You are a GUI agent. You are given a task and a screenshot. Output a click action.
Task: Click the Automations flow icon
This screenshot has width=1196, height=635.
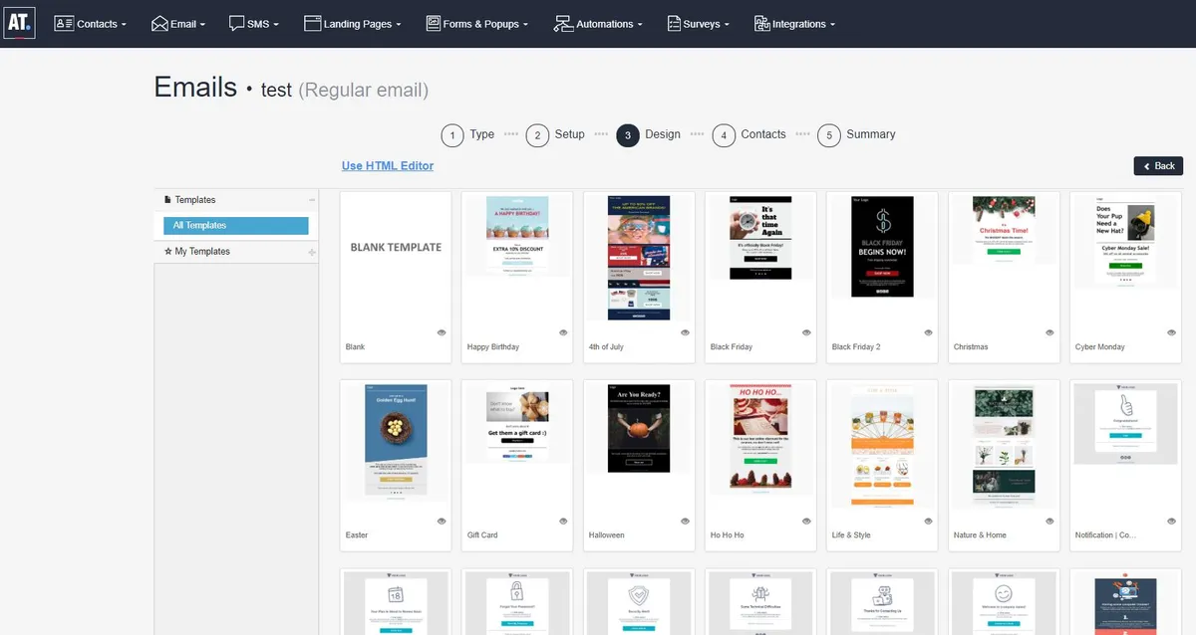pyautogui.click(x=564, y=23)
